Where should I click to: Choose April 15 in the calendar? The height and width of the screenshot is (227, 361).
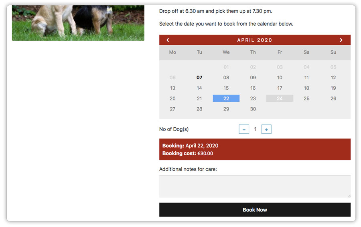coord(226,88)
